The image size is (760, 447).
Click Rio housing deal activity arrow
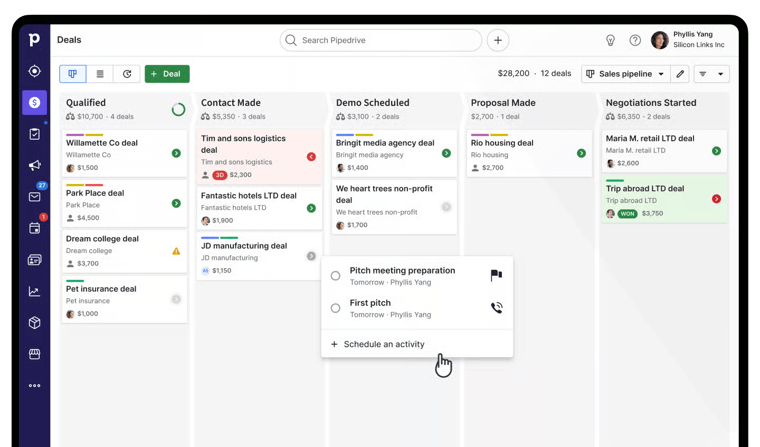pos(581,153)
